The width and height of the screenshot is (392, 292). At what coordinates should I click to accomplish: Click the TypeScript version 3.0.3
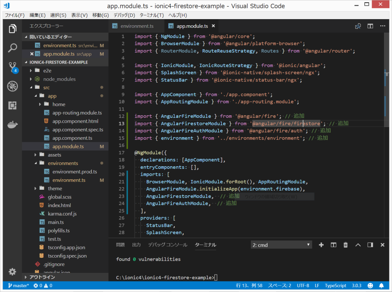pyautogui.click(x=356, y=285)
